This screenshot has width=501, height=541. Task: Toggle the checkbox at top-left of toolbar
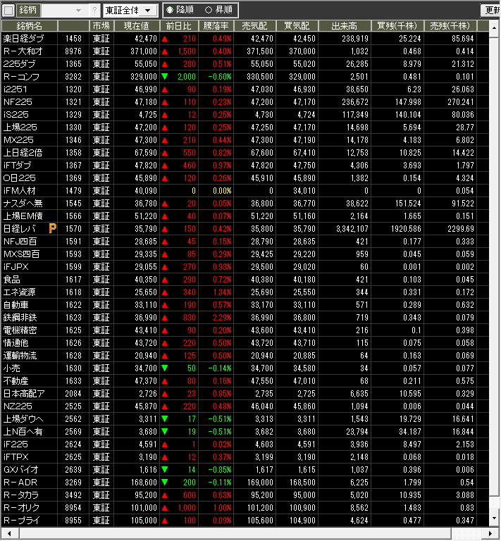point(8,11)
